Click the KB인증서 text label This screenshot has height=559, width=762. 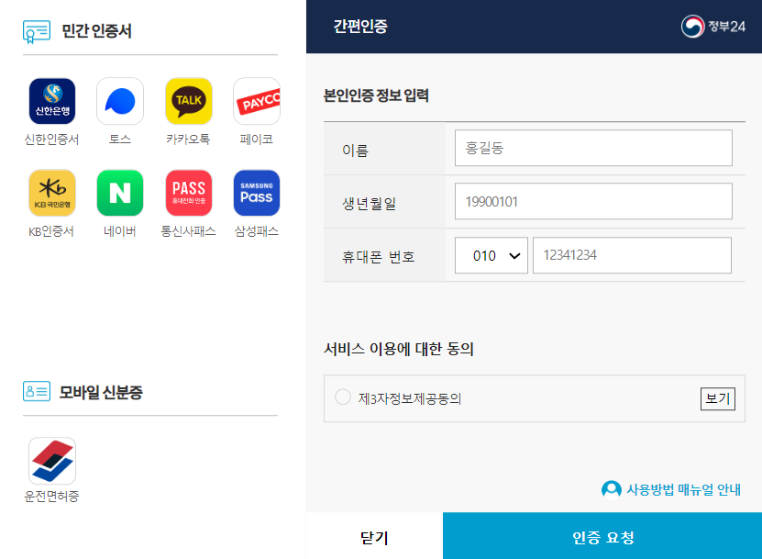(51, 231)
